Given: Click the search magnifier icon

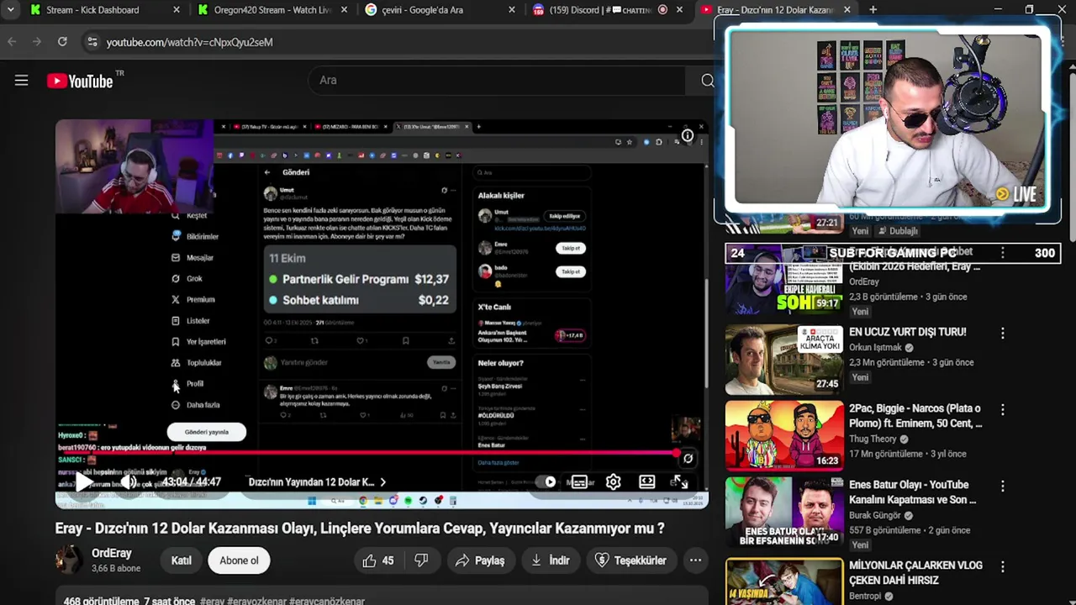Looking at the screenshot, I should click(x=707, y=81).
